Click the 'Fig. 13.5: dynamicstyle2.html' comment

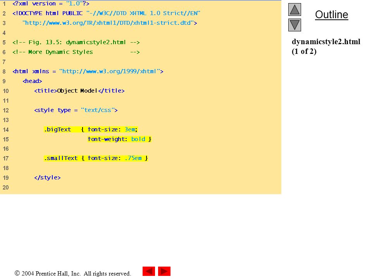76,43
